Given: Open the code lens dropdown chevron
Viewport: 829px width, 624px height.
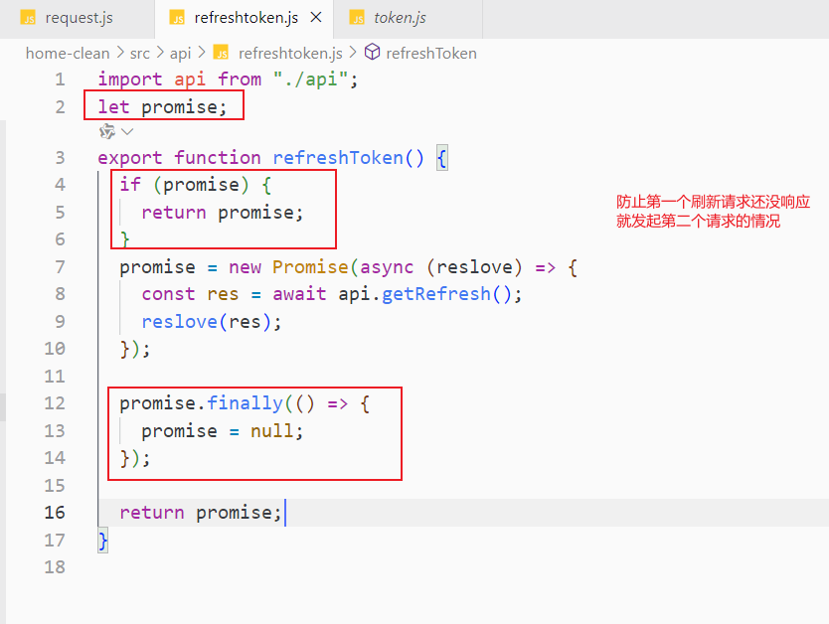Looking at the screenshot, I should 127,131.
